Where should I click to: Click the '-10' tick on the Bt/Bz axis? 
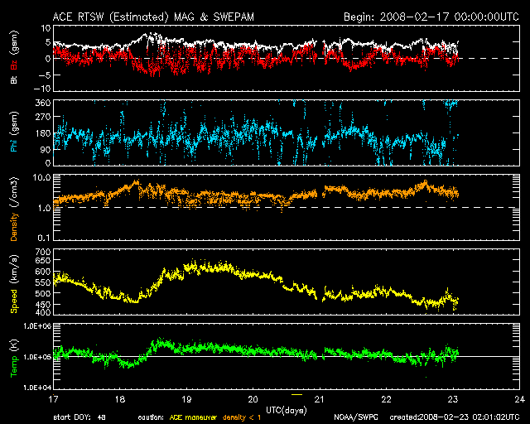(42, 89)
